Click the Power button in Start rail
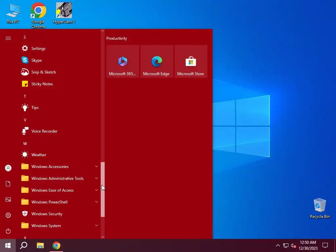 8,231
